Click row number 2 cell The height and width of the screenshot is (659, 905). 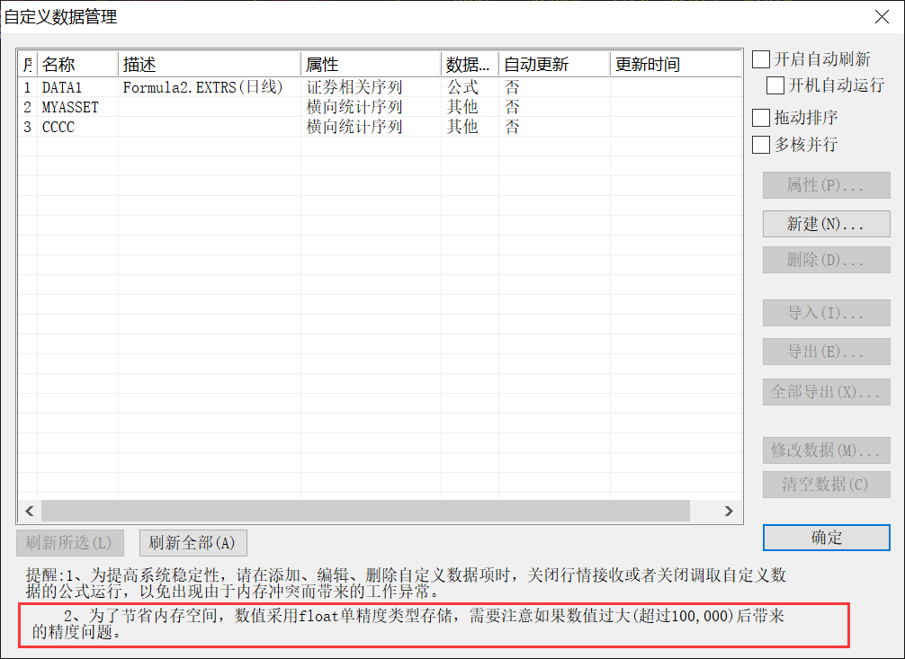pos(27,107)
